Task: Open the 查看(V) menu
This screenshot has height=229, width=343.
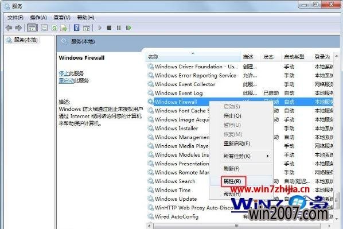Action: [x=62, y=18]
